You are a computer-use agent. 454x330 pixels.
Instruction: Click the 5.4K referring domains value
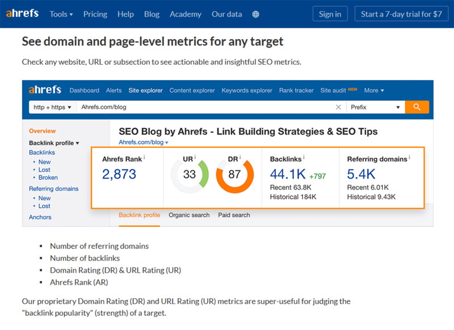[x=361, y=174]
